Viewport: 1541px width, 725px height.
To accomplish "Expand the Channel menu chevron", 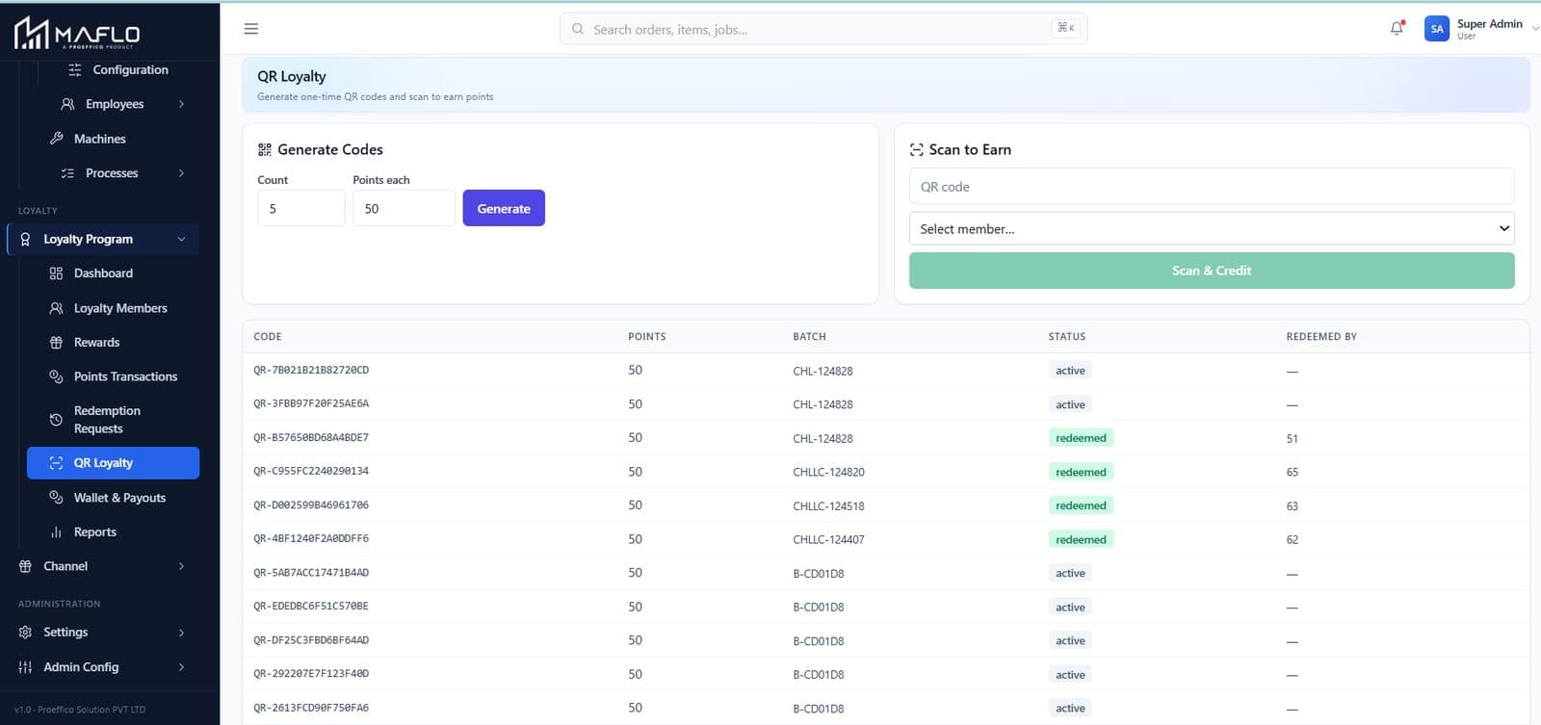I will point(181,566).
